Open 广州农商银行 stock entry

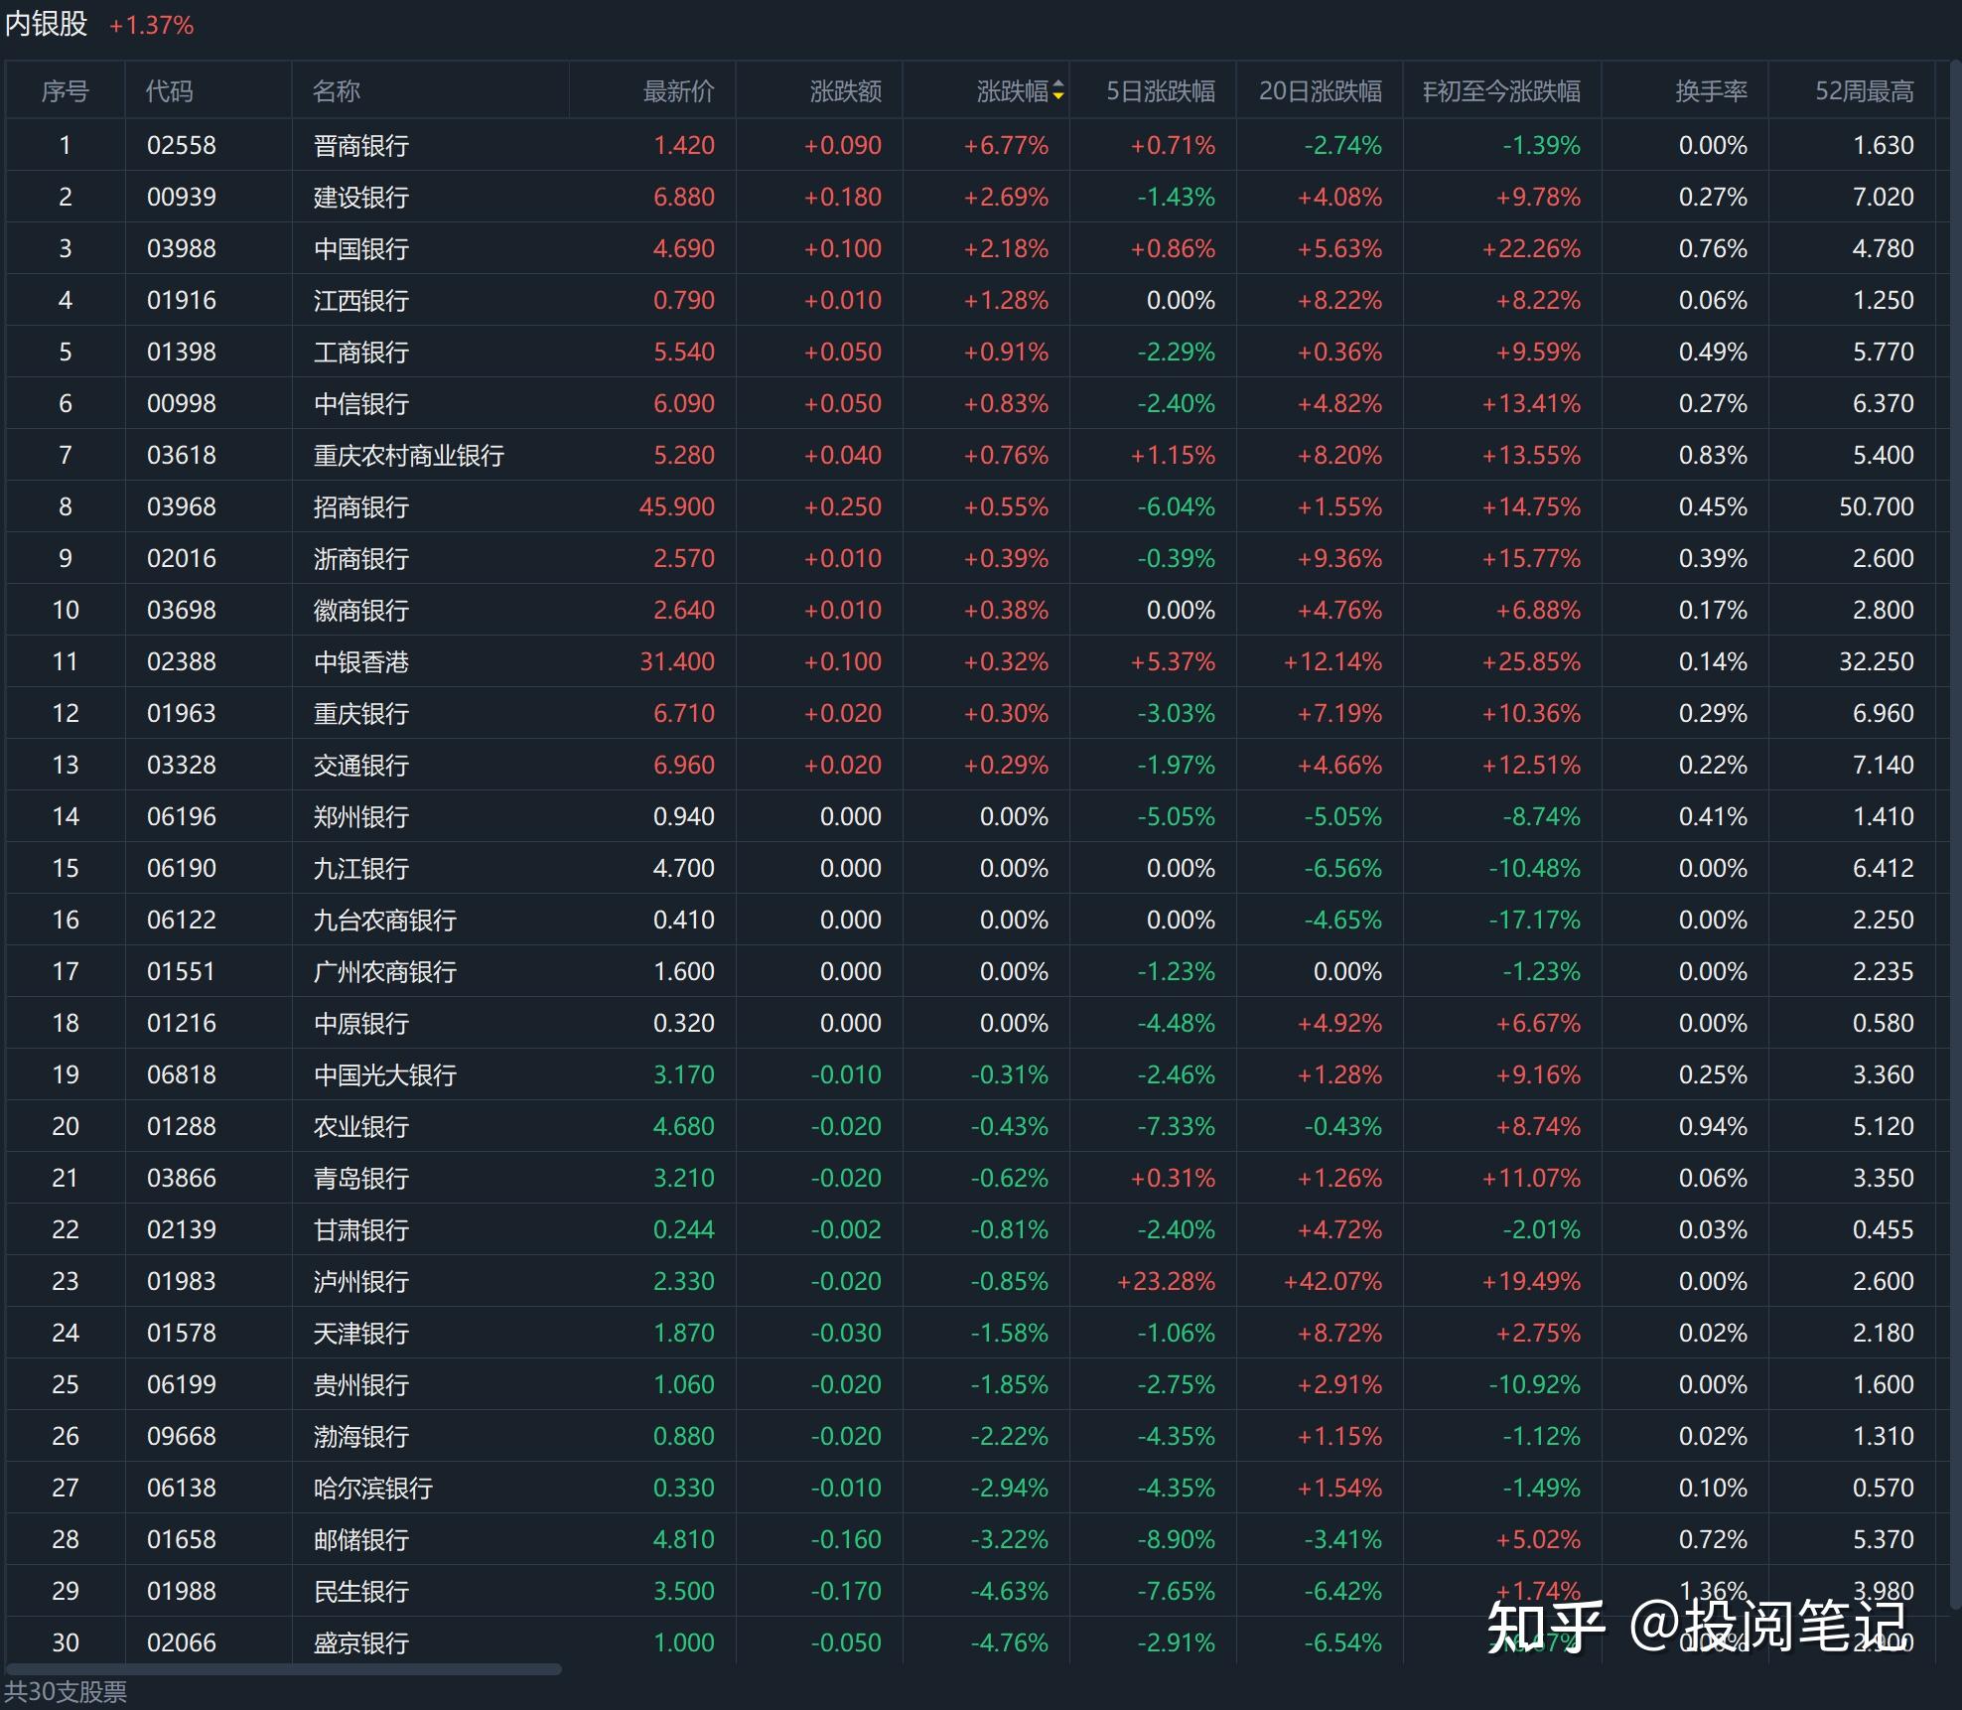click(x=385, y=972)
